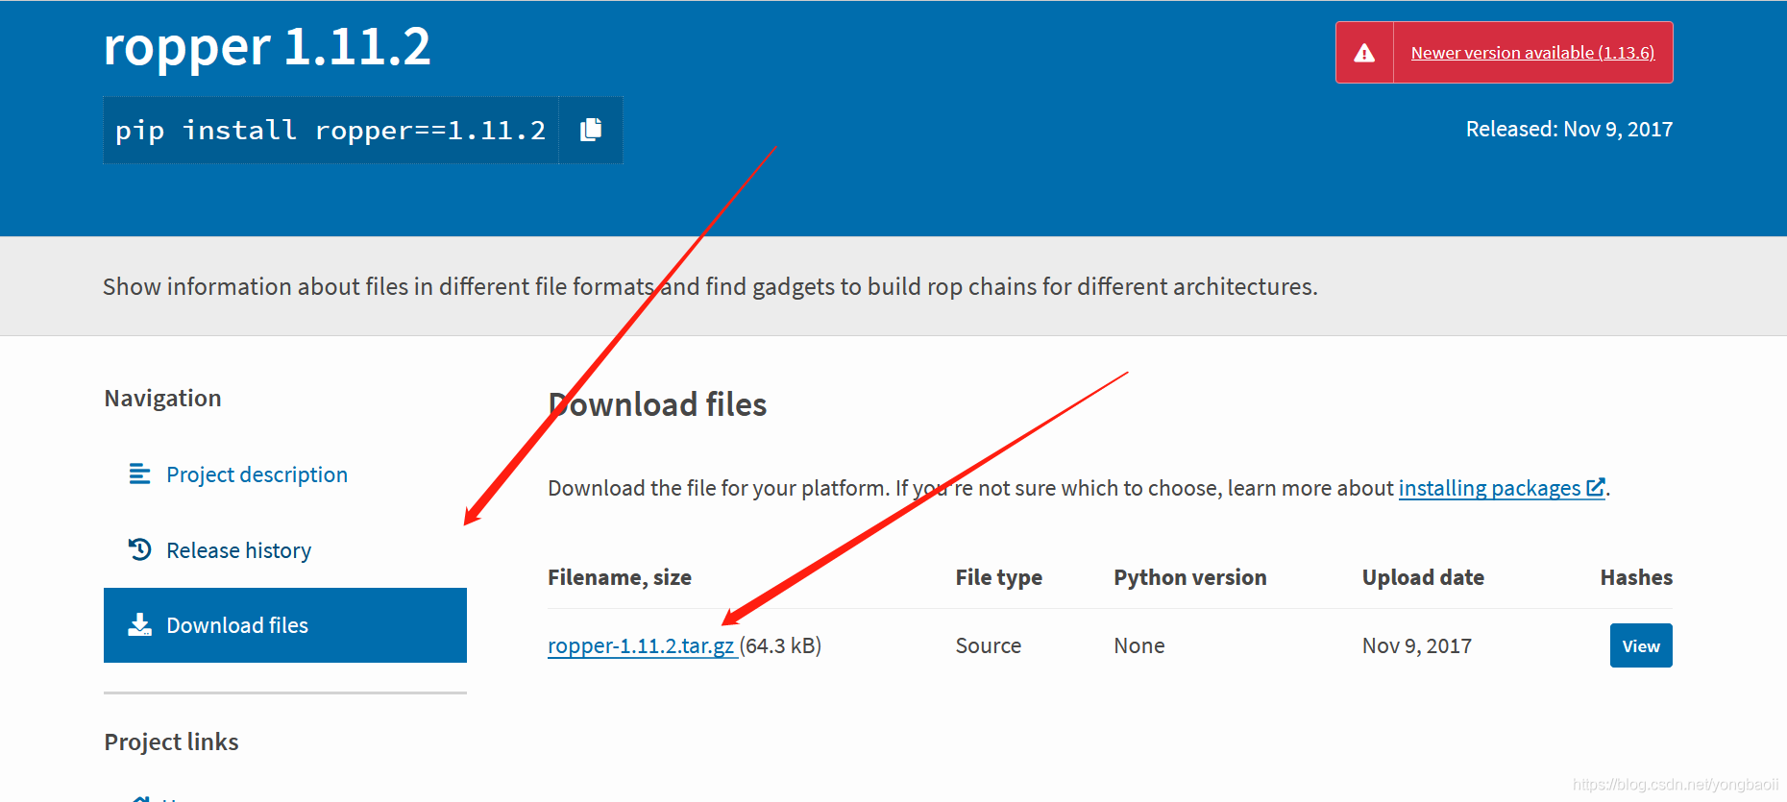
Task: Open the Newer version available (1.13.6) link
Action: point(1532,53)
